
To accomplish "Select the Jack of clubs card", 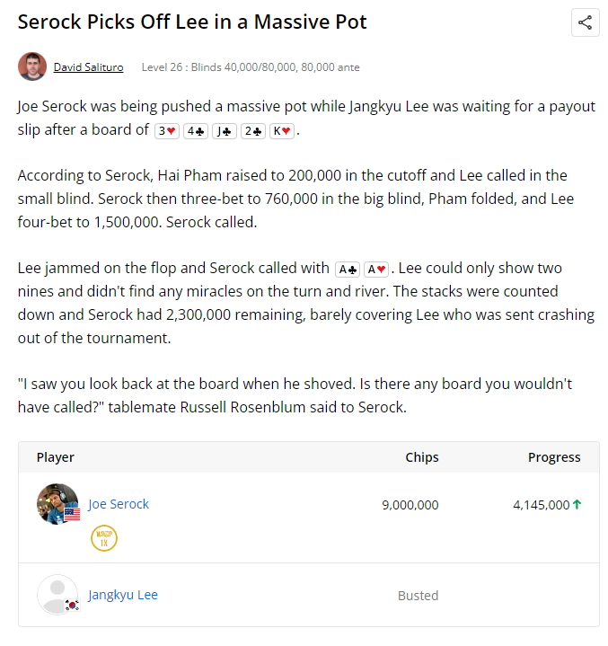I will [x=225, y=131].
